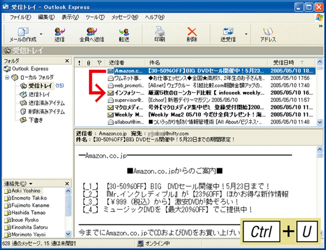Select the 削除済みアイテム folder
This screenshot has width=326, height=250.
pyautogui.click(x=42, y=112)
